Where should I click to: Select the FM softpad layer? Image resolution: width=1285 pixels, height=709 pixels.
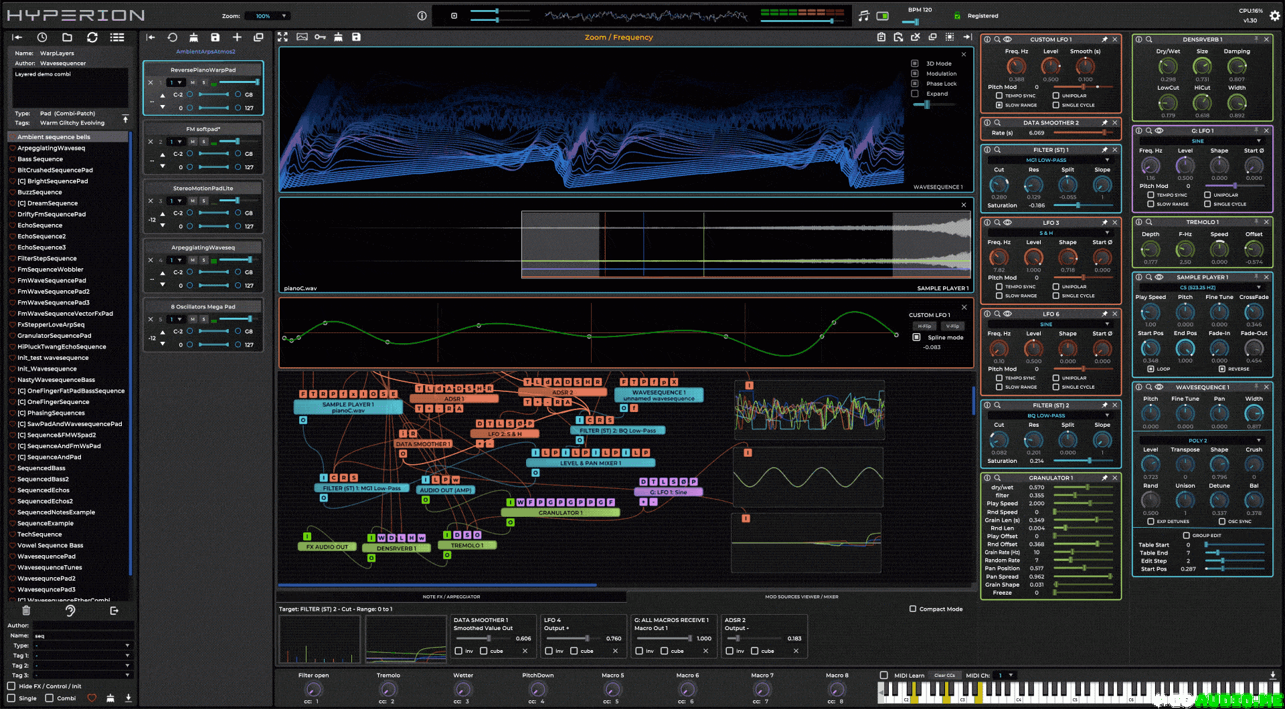click(203, 129)
